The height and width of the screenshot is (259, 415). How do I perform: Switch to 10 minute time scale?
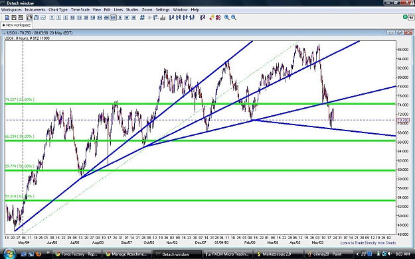coord(72,18)
